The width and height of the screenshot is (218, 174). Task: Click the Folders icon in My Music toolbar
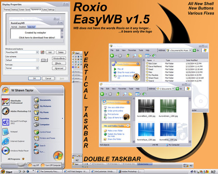[140, 56]
